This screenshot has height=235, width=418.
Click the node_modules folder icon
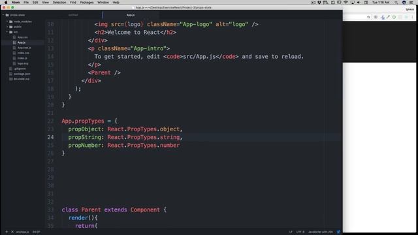click(x=11, y=22)
